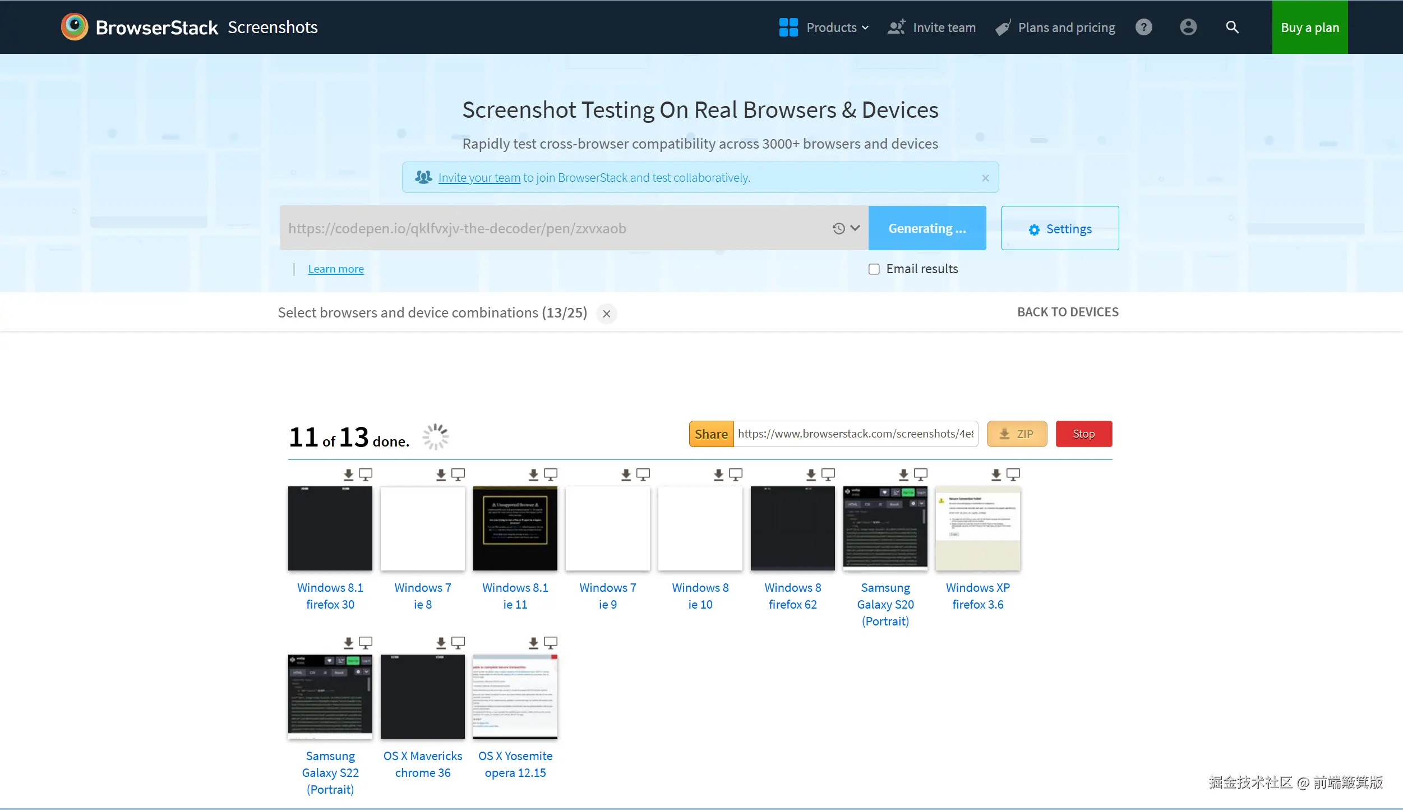Clear selected browser combinations with X

(x=606, y=314)
